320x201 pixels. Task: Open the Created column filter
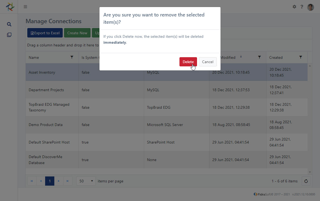pyautogui.click(x=301, y=57)
